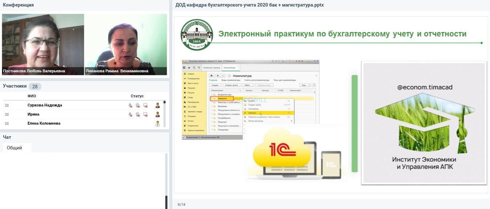490x209 pixels.
Task: Click Елена Коломеева's participant avatar icon
Action: pyautogui.click(x=158, y=124)
